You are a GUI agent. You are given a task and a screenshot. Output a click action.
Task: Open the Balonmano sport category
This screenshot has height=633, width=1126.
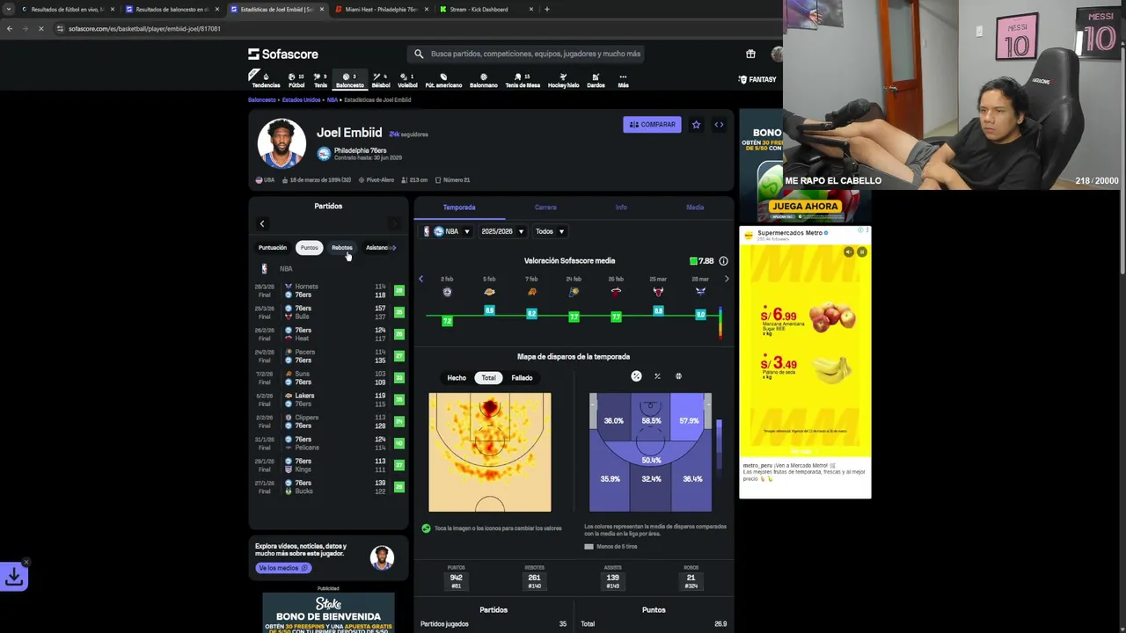click(x=483, y=80)
